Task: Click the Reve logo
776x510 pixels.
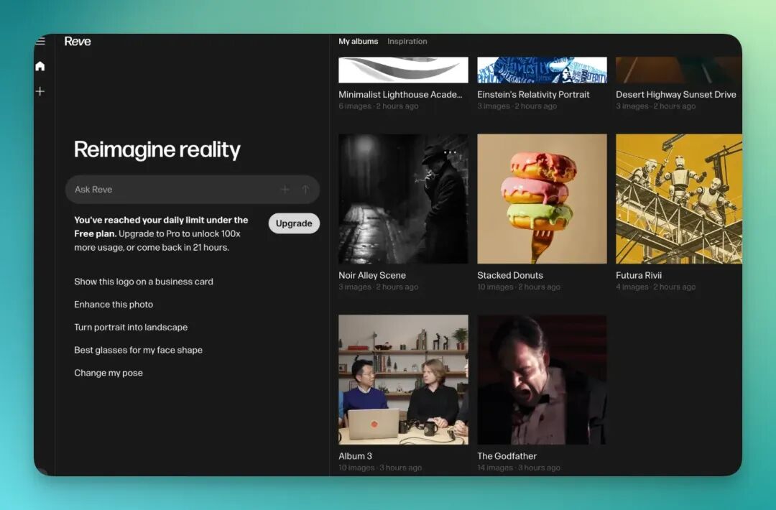Action: [78, 42]
